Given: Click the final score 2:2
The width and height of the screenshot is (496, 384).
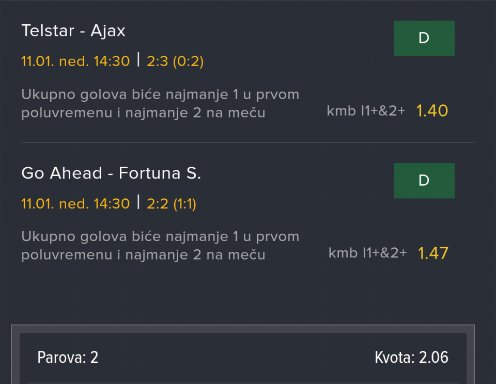Looking at the screenshot, I should (158, 204).
